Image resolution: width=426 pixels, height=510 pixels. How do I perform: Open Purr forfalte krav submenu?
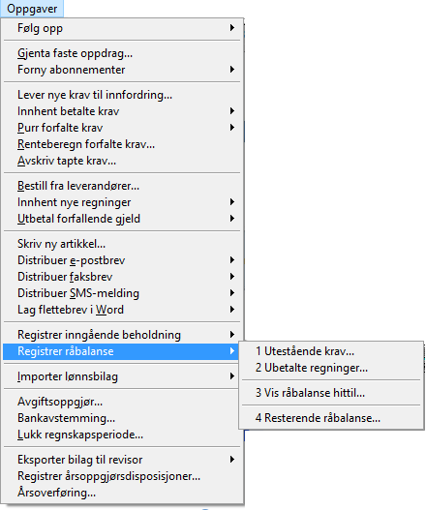122,128
